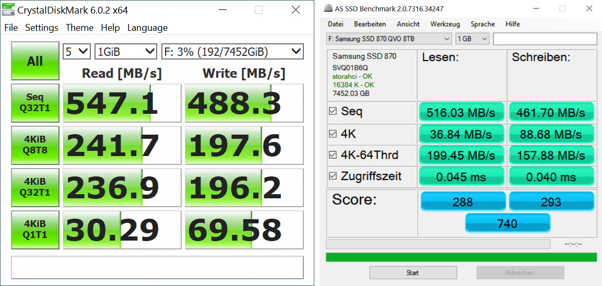Open the Theme menu in CrystalDiskMark
This screenshot has width=602, height=286.
[79, 28]
